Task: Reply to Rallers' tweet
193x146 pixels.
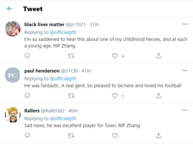Action: click(x=27, y=136)
